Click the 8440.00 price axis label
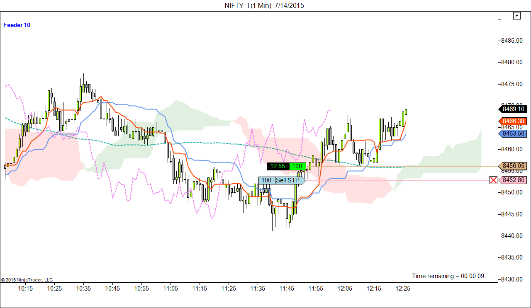 tap(512, 236)
